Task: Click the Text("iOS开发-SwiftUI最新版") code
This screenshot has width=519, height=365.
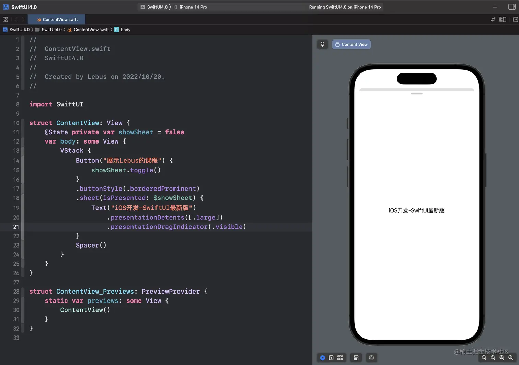Action: 143,208
